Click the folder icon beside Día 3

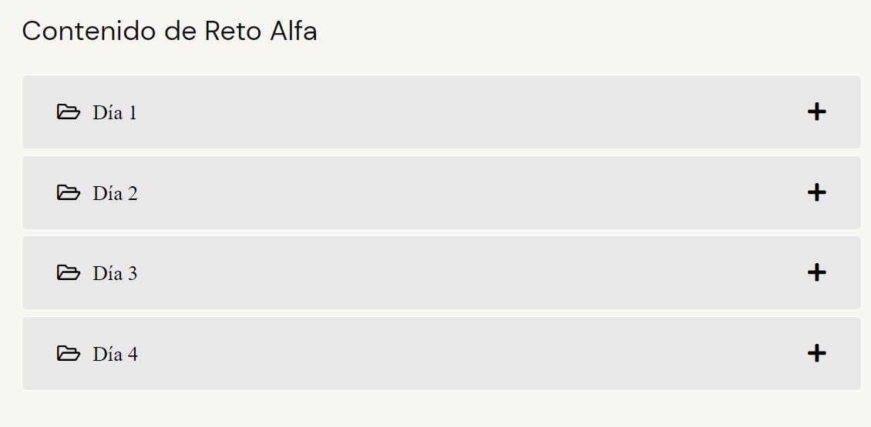[68, 273]
